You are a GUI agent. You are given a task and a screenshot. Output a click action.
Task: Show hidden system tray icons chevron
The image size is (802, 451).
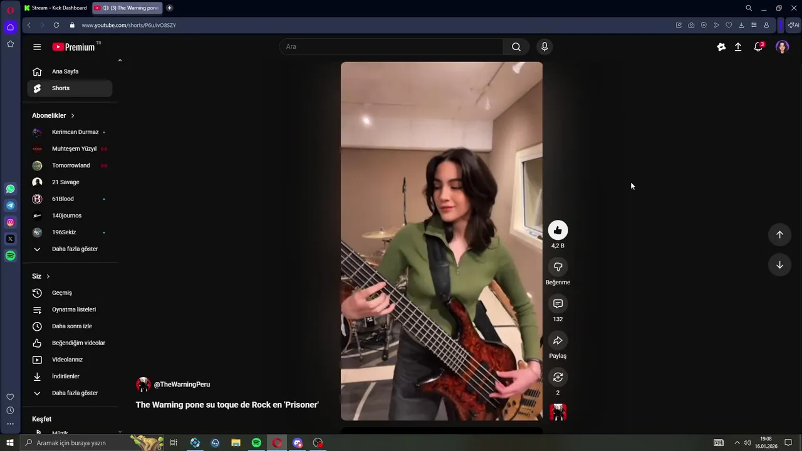tap(737, 443)
